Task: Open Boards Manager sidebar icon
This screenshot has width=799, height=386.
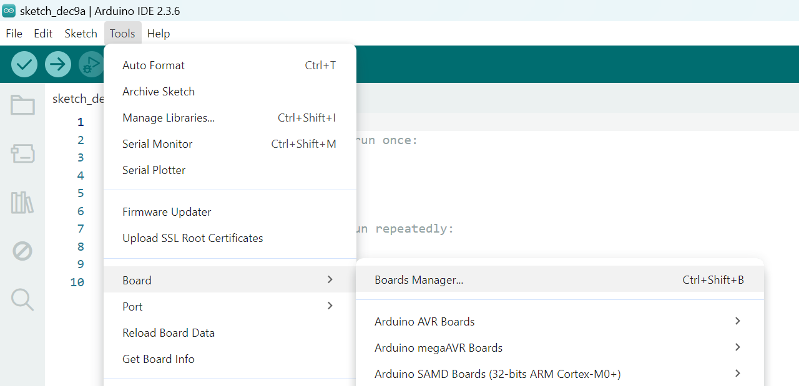Action: pos(22,153)
